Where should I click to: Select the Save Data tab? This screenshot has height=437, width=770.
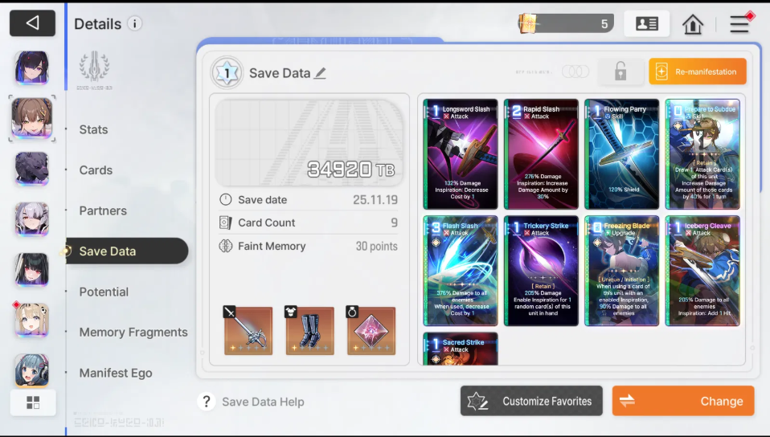click(x=127, y=251)
